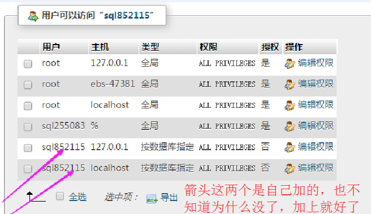
Task: Click edit privileges icon for root 127.0.0.1
Action: (290, 64)
